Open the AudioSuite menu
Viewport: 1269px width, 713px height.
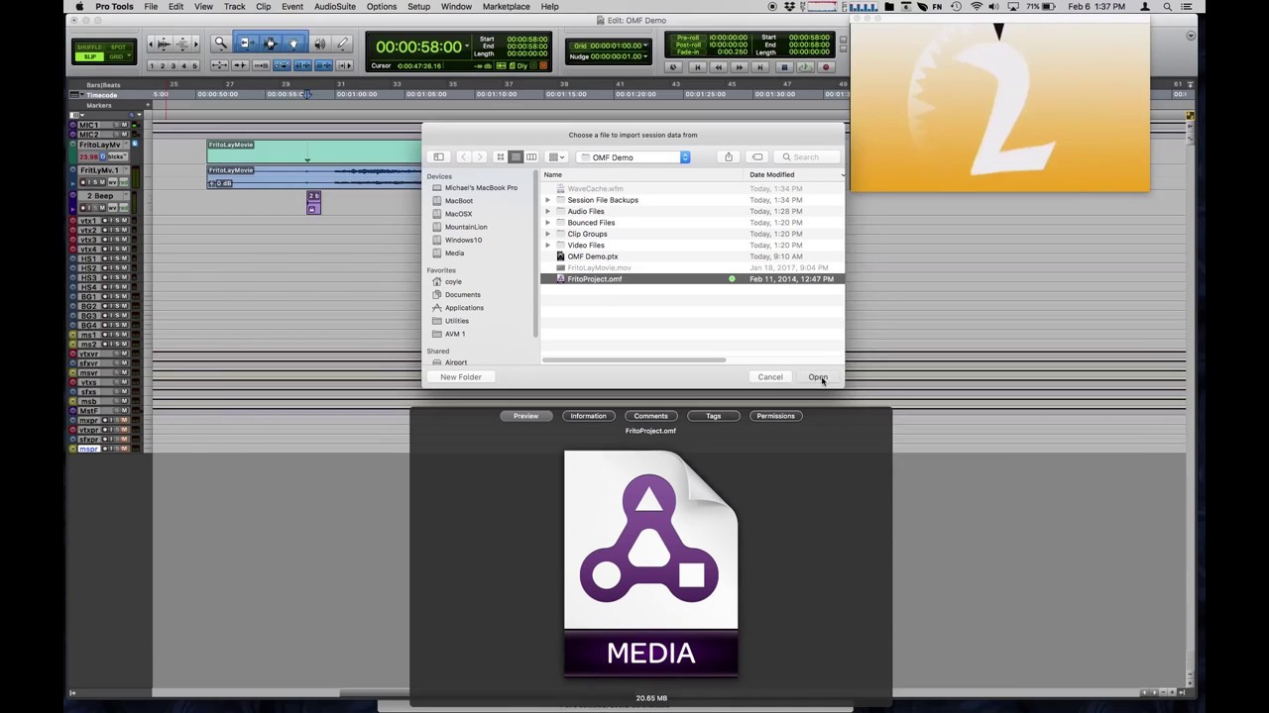(335, 7)
